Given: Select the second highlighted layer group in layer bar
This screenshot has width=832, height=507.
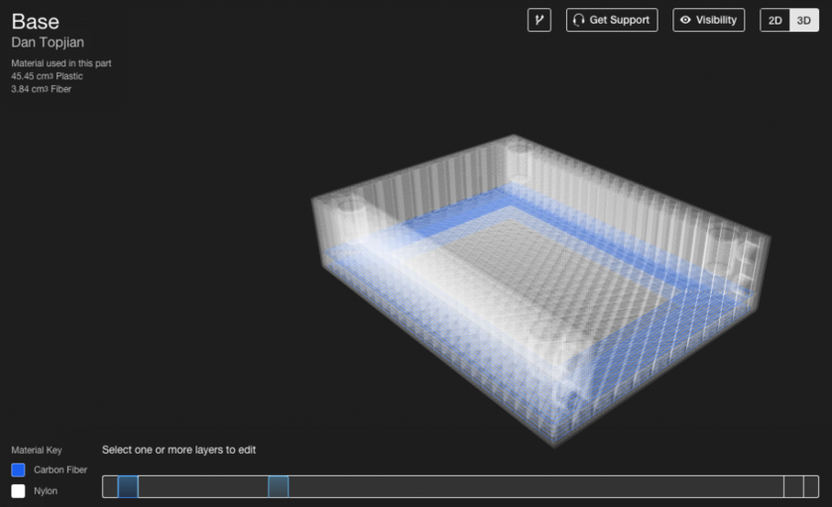Looking at the screenshot, I should pyautogui.click(x=278, y=486).
